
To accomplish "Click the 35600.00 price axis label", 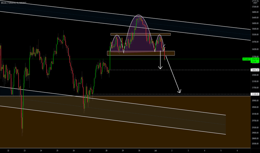I will tap(255, 29).
